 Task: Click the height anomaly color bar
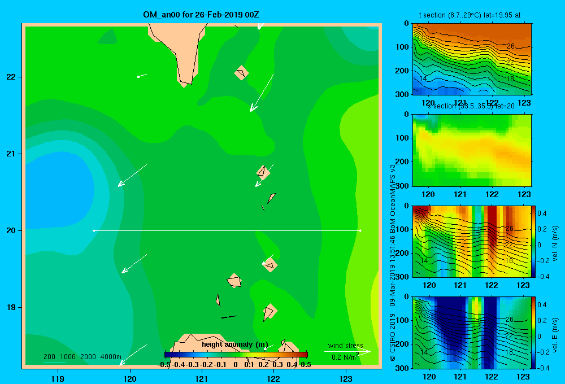click(x=236, y=355)
